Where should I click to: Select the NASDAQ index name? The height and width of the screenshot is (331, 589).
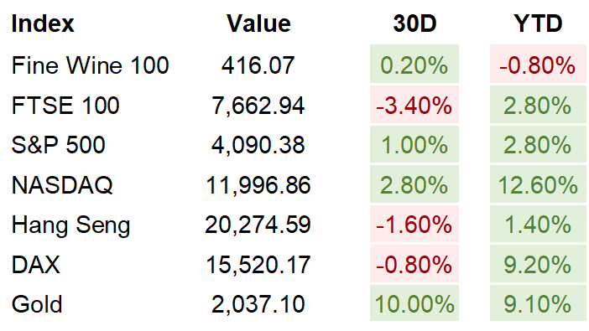[62, 185]
